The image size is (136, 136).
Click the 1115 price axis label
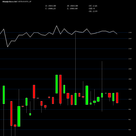130,59
